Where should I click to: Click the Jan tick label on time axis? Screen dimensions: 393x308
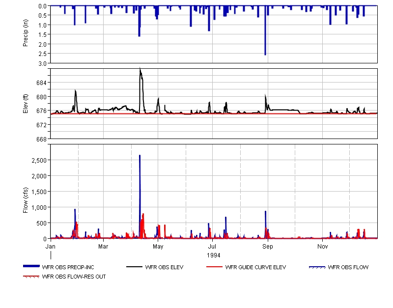click(51, 246)
